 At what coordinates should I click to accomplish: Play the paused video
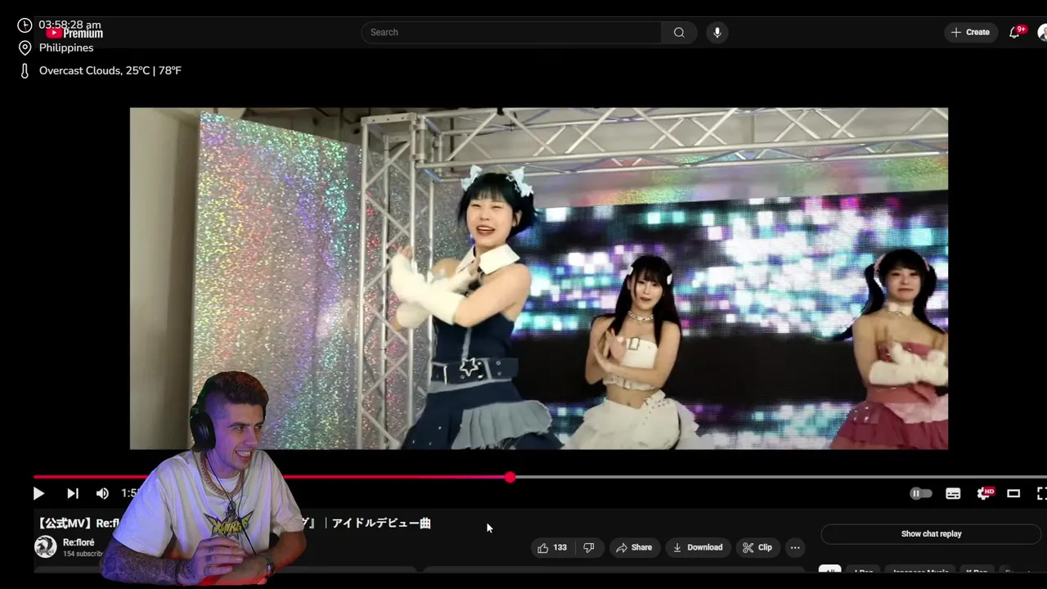(x=38, y=493)
